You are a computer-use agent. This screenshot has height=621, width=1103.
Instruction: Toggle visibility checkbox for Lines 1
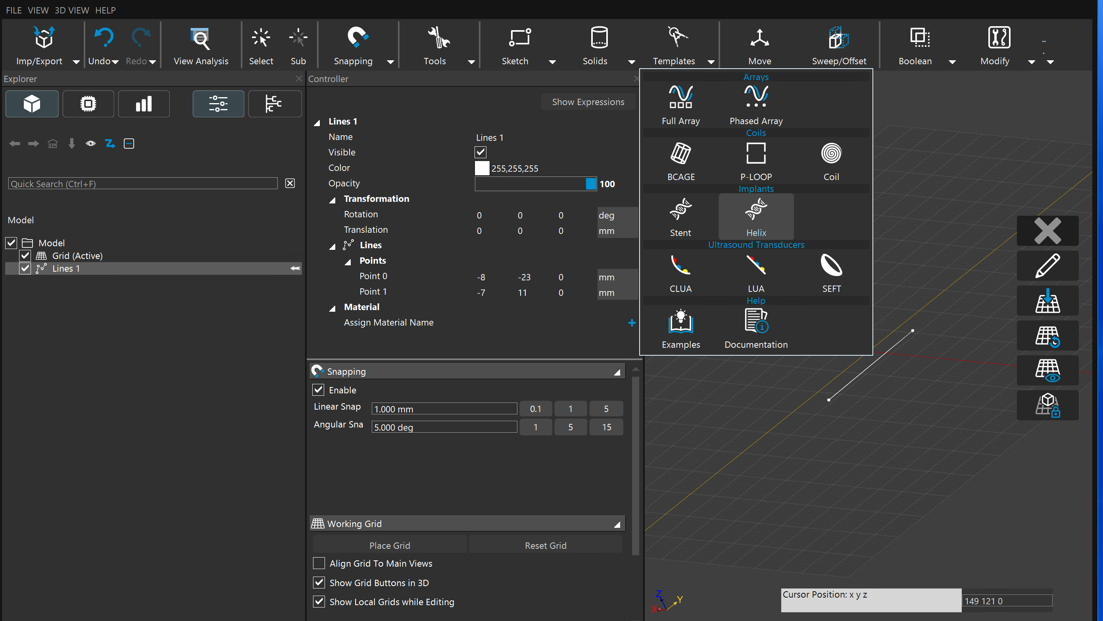[x=25, y=268]
